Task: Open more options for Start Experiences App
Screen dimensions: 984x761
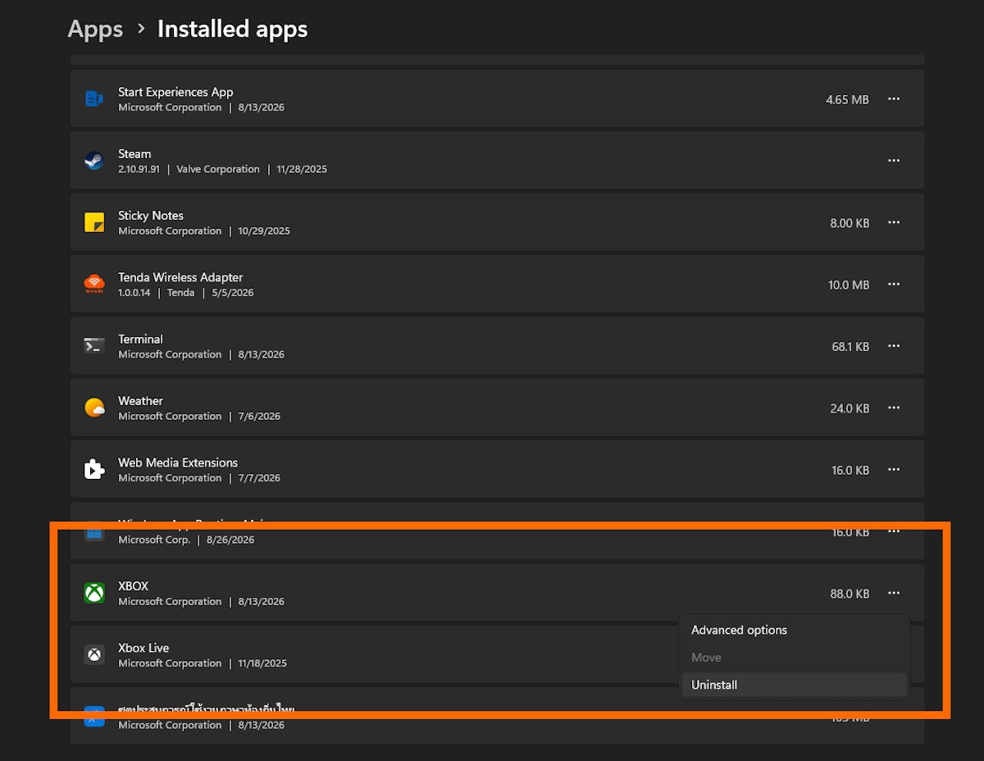Action: pyautogui.click(x=894, y=99)
